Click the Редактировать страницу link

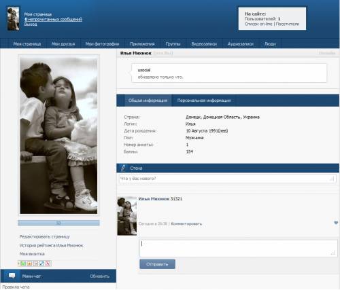44,236
